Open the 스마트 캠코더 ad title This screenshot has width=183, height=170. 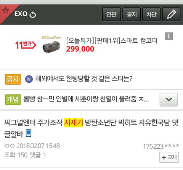pyautogui.click(x=112, y=41)
